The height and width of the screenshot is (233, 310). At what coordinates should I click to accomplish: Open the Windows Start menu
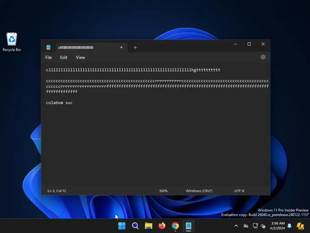pos(122,226)
